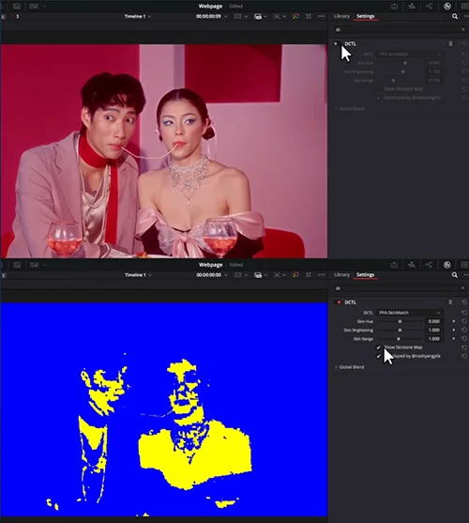469x523 pixels.
Task: Click the search magnifier icon in the upper Effects panel
Action: tap(455, 16)
